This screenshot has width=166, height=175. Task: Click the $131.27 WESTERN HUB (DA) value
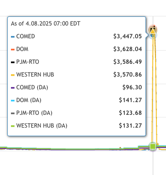[x=130, y=126]
